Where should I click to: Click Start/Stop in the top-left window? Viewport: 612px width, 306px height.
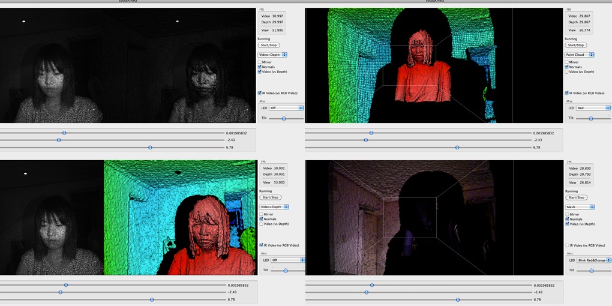(x=268, y=45)
